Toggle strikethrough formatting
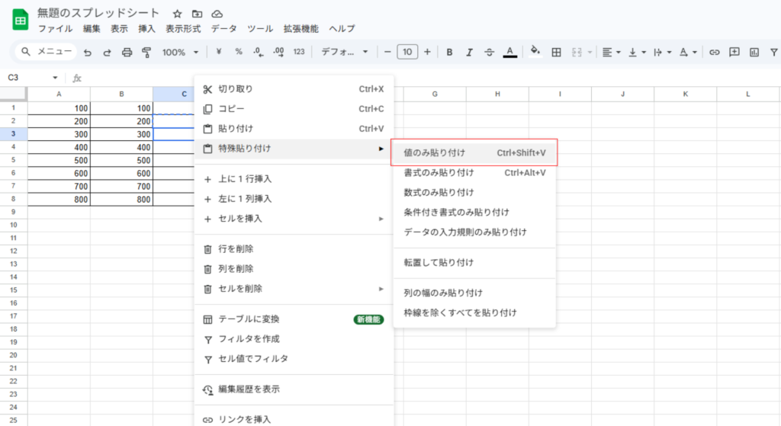 coord(489,53)
